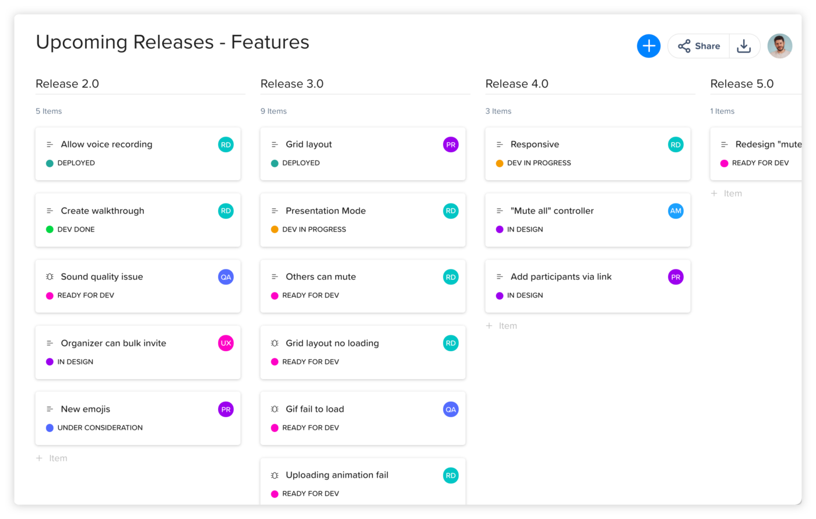The width and height of the screenshot is (816, 519).
Task: Change DEPLOYED status on Allow voice recording
Action: click(76, 163)
